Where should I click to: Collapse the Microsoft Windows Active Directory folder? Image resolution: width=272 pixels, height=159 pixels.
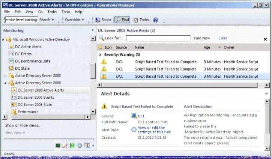[3, 39]
